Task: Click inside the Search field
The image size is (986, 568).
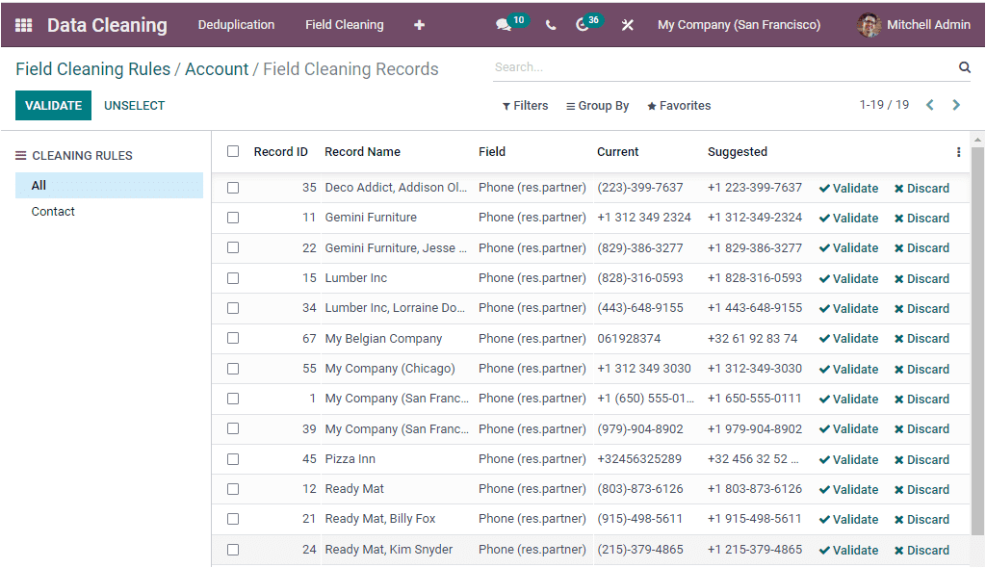Action: pos(674,66)
